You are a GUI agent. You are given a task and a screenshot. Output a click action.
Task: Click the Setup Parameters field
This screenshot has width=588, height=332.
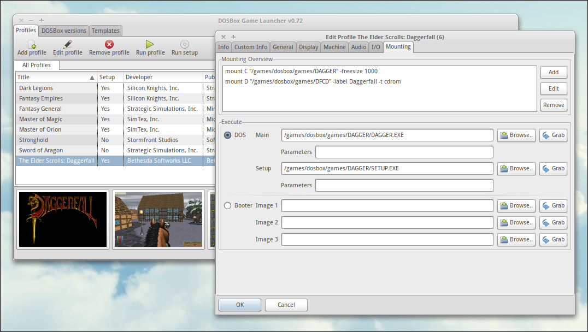click(404, 186)
